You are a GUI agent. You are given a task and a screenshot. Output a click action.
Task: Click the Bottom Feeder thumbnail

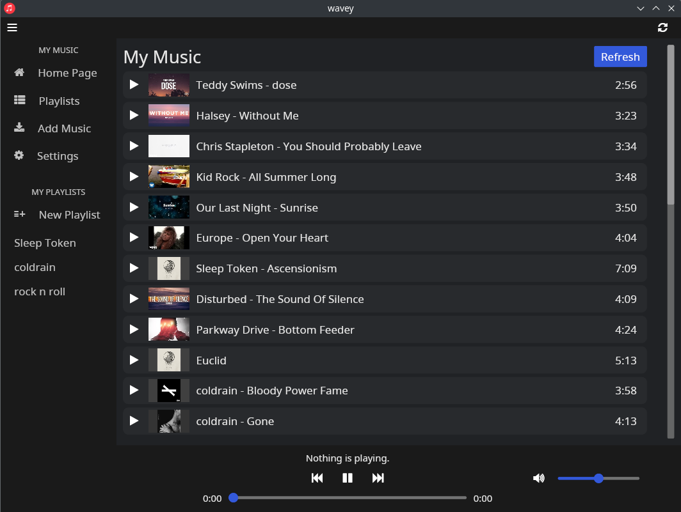(x=169, y=330)
